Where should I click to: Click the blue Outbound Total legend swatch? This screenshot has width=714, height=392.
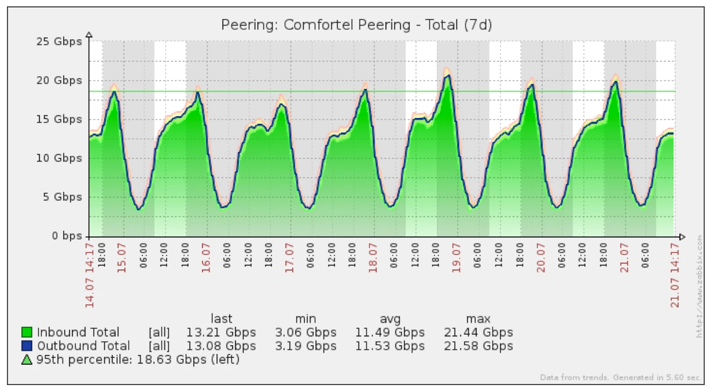[x=26, y=346]
